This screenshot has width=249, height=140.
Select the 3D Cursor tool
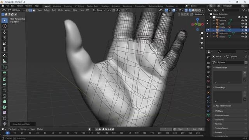pyautogui.click(x=4, y=26)
